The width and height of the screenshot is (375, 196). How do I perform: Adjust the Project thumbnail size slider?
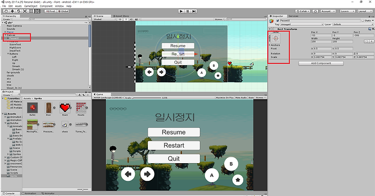click(83, 189)
